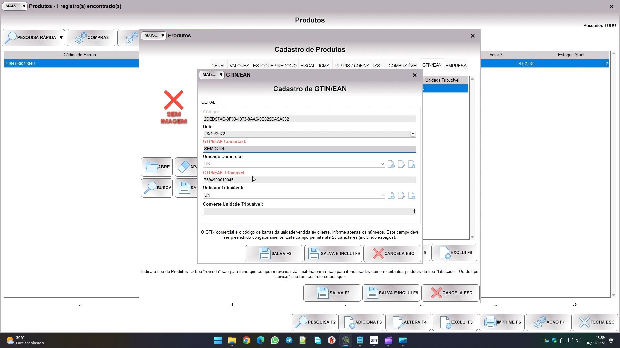Expand MAIS menu in GTIN/EAN dialog
The height and width of the screenshot is (348, 620).
click(x=212, y=75)
